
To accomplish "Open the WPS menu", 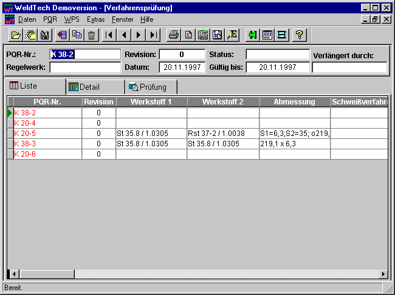I will 72,19.
